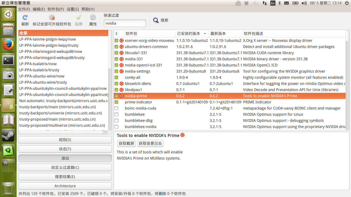This screenshot has height=197, width=351.
Task: Switch to Custom Filters (自定义过滤器) view
Action: [65, 168]
